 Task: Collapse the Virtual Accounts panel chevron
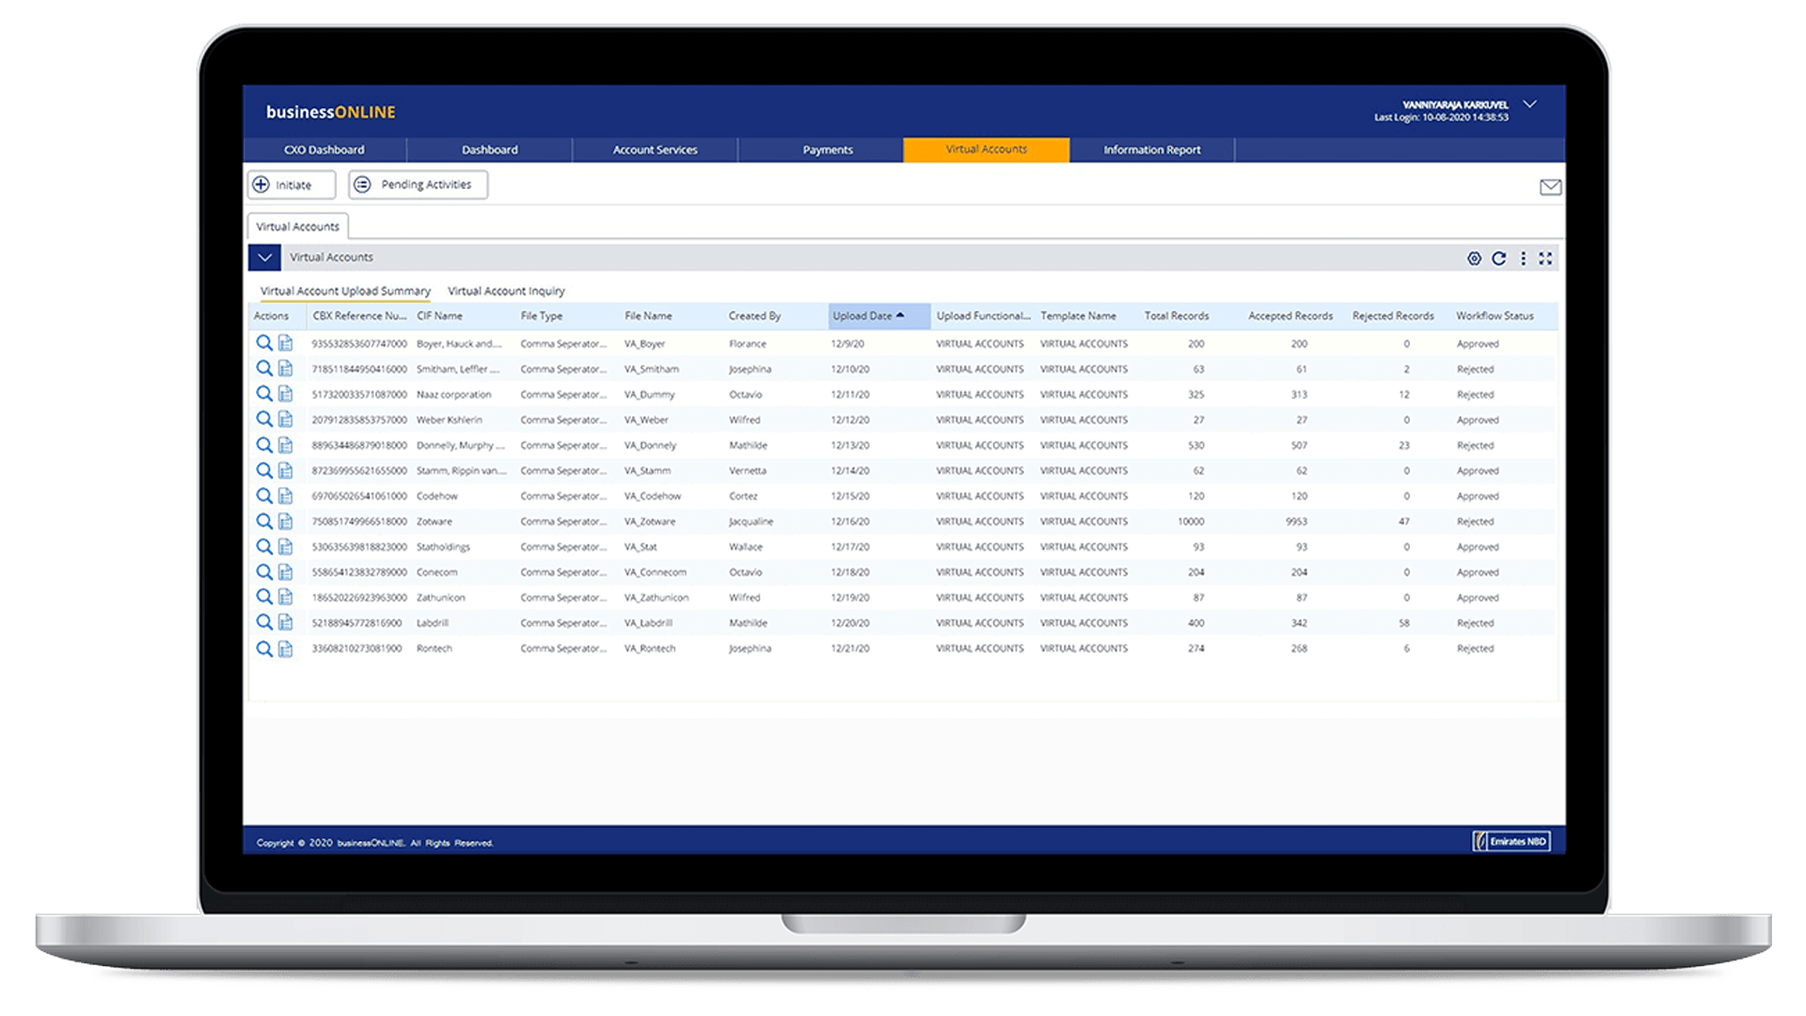coord(264,258)
